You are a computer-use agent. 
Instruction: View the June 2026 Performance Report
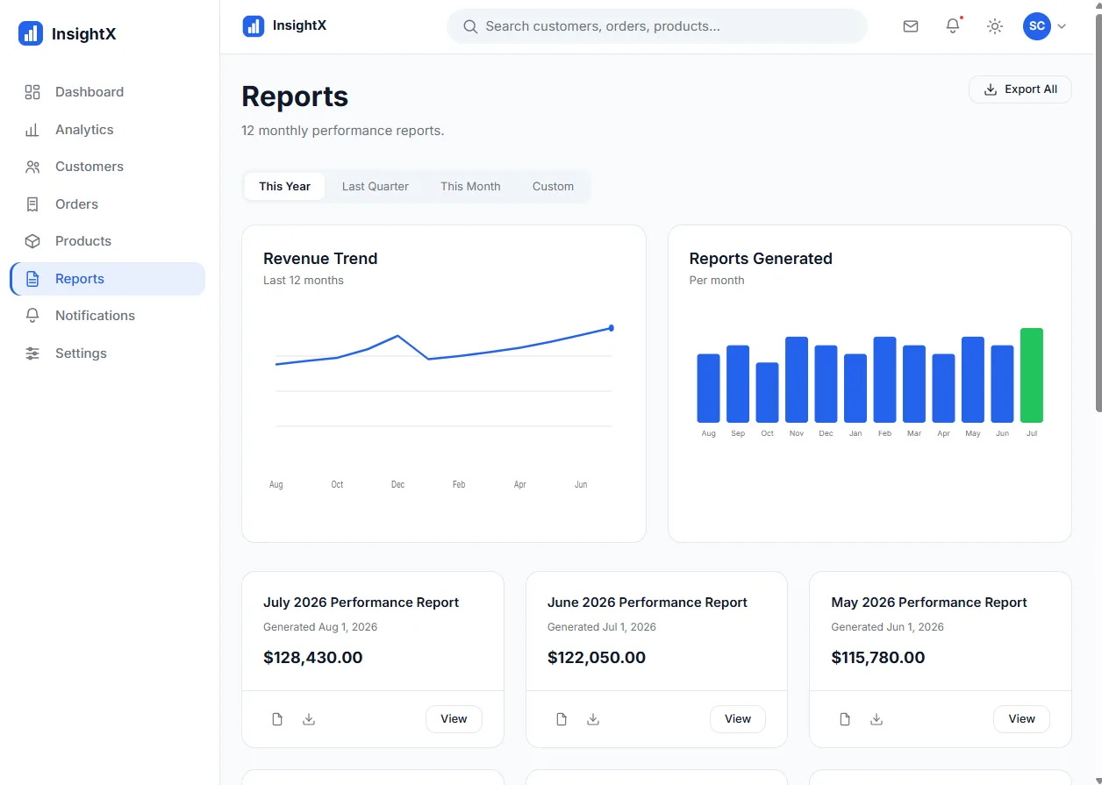click(738, 719)
